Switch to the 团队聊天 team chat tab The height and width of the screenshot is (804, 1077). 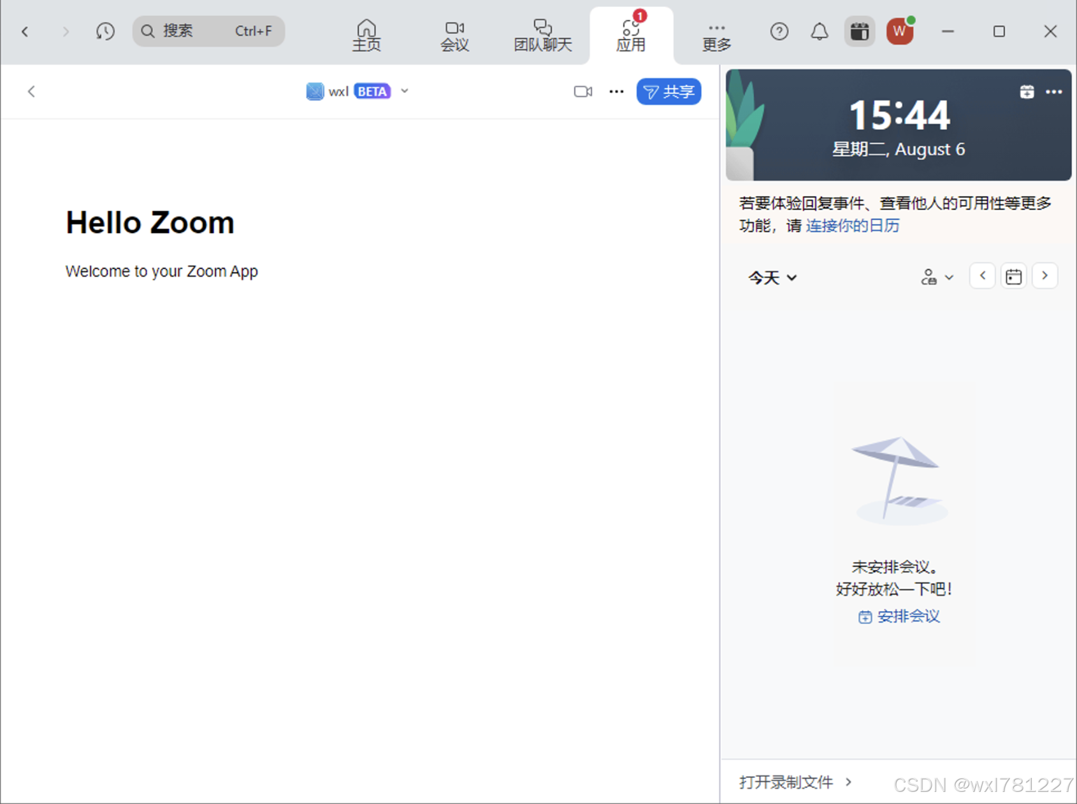(543, 36)
